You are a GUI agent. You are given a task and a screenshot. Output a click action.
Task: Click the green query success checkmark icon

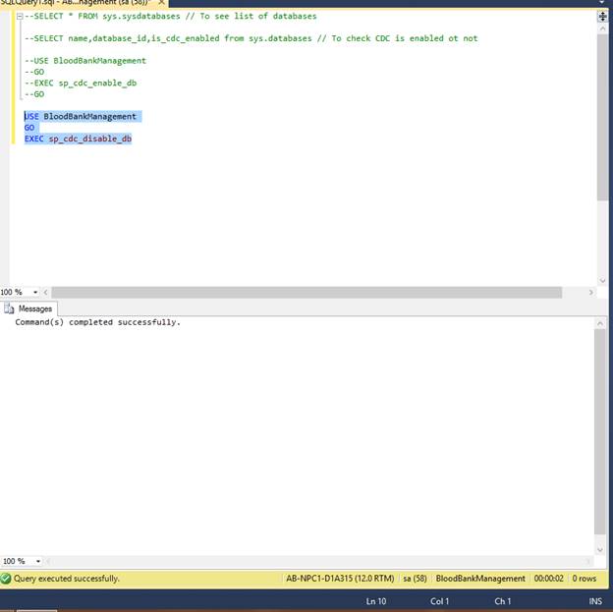[x=6, y=579]
